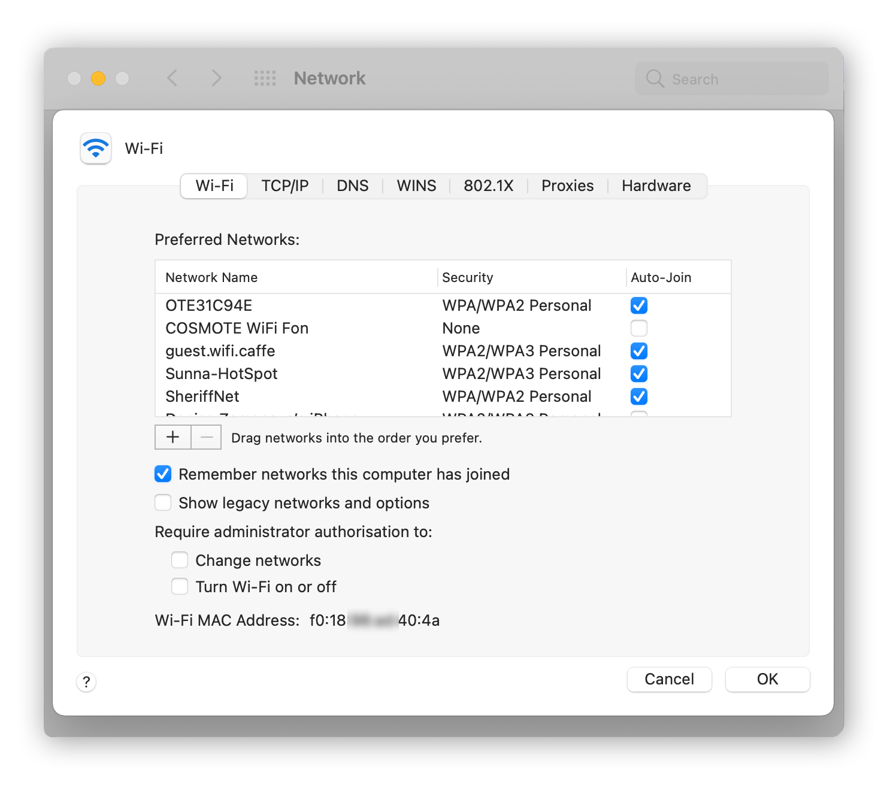Click the minus button to remove network

[207, 437]
